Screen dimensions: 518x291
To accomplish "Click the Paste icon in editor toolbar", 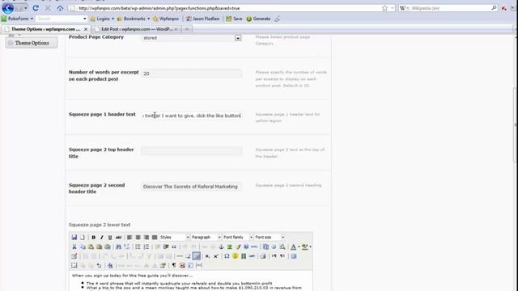I will [x=91, y=247].
